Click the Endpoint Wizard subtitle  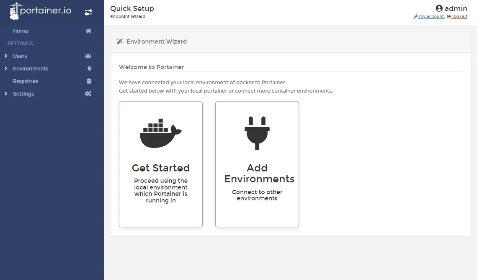coord(128,16)
